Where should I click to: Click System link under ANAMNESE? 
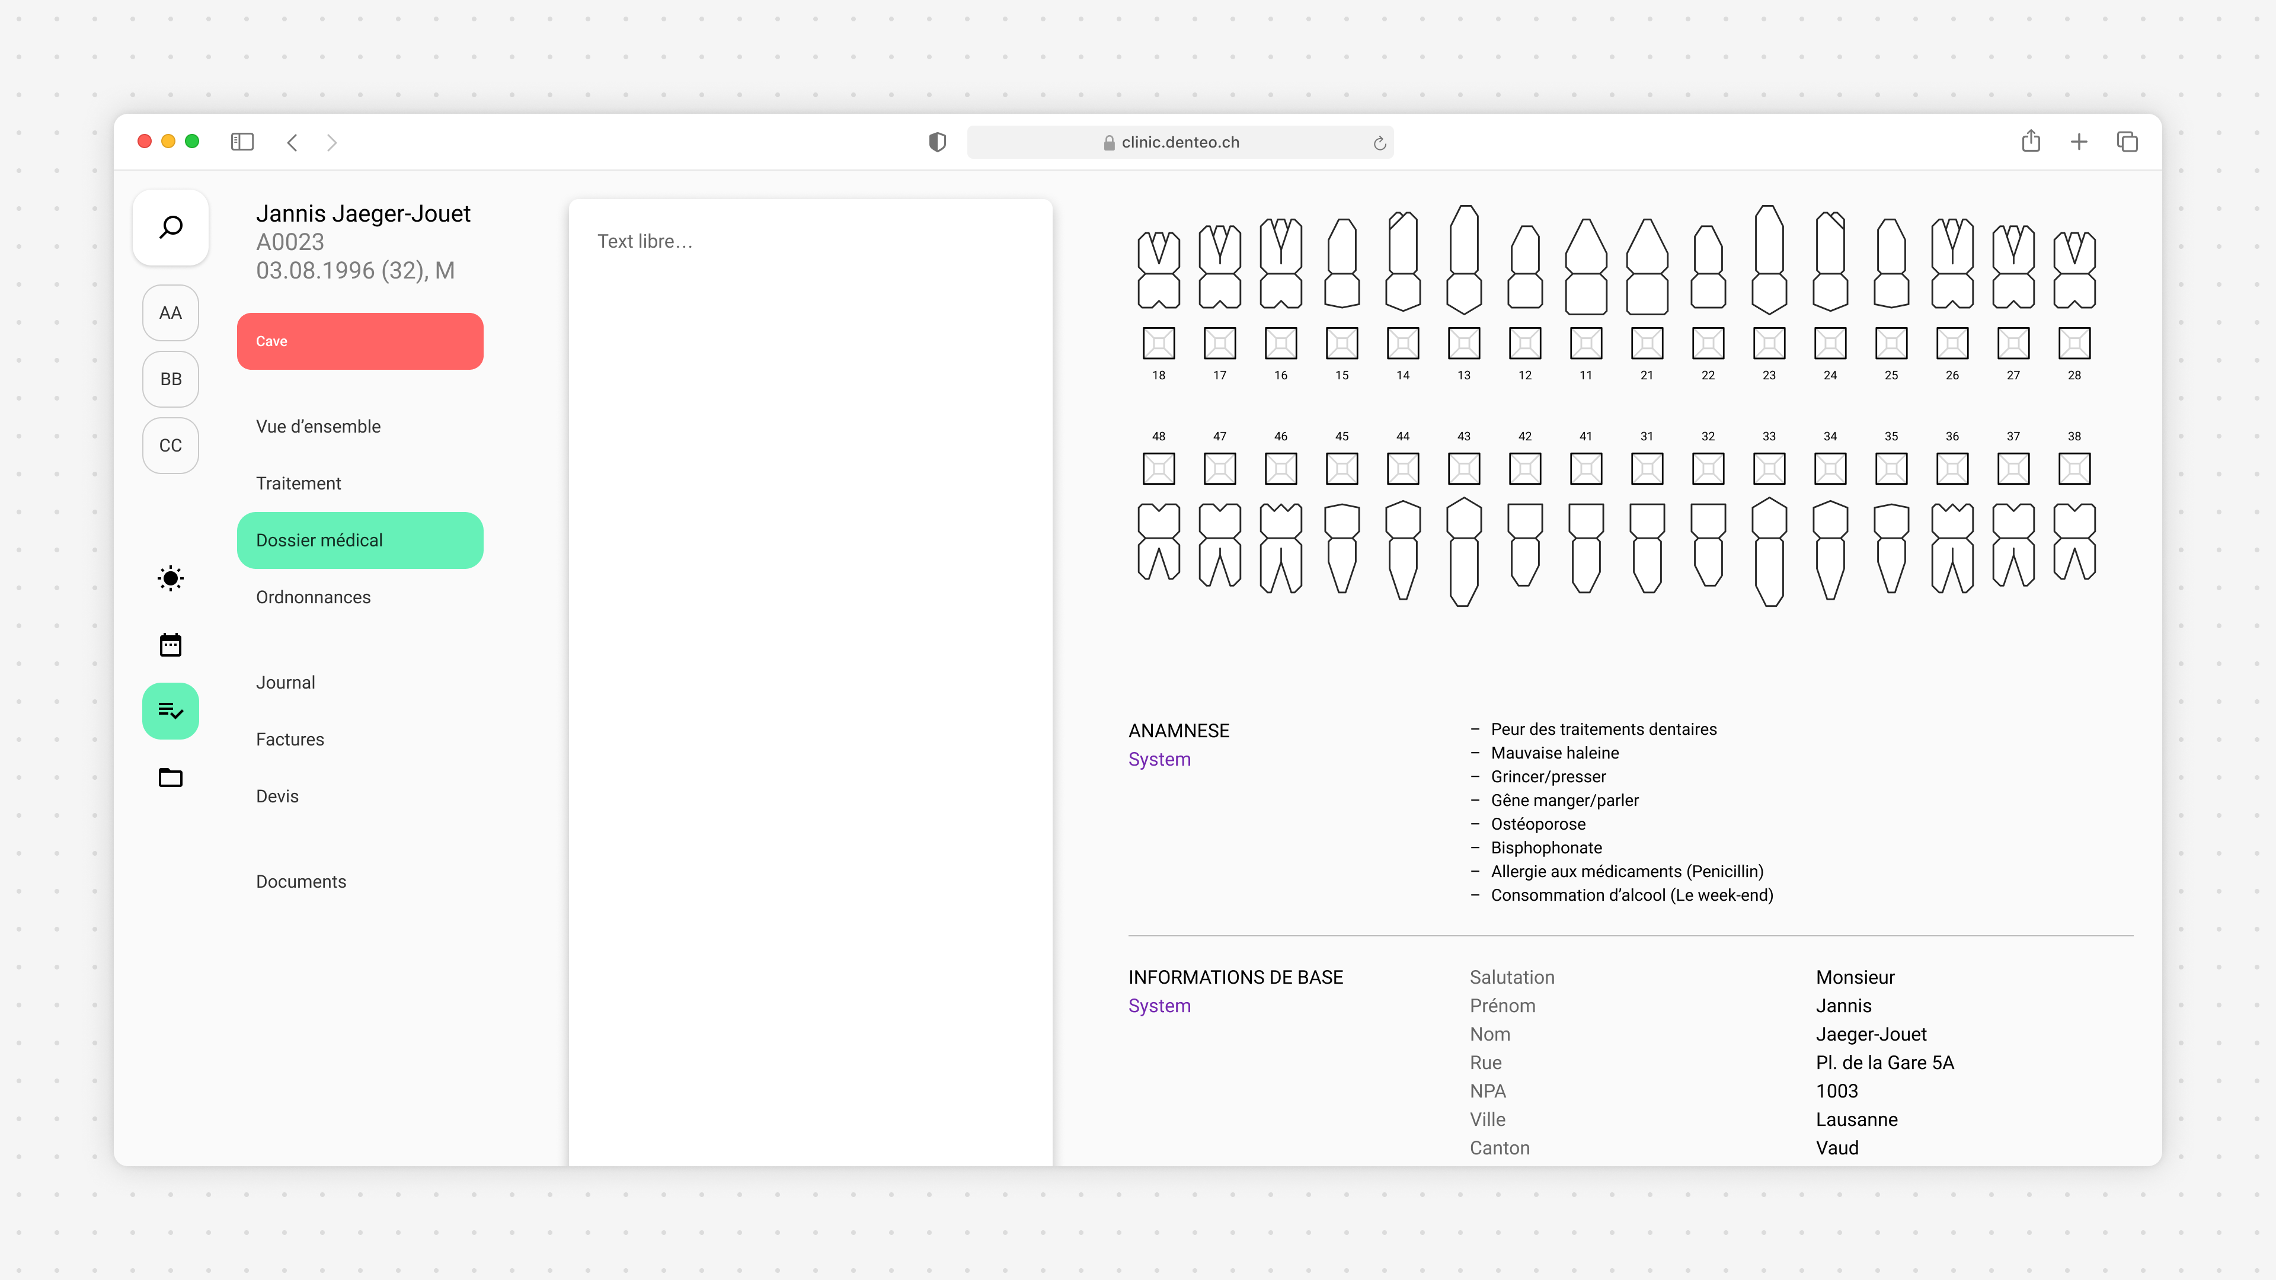pyautogui.click(x=1159, y=759)
